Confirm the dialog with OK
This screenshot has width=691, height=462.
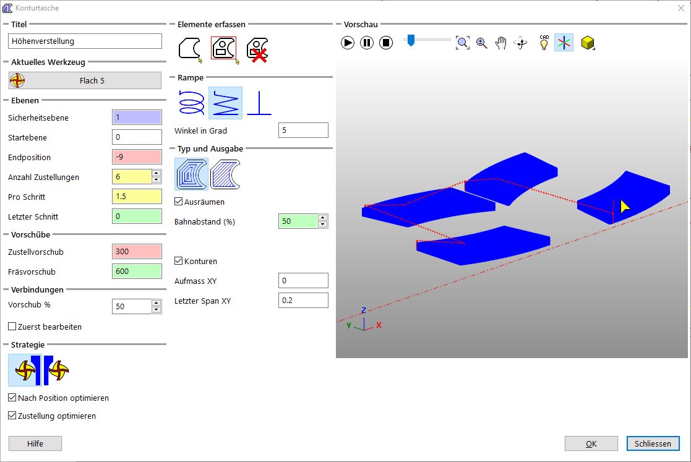click(x=591, y=443)
